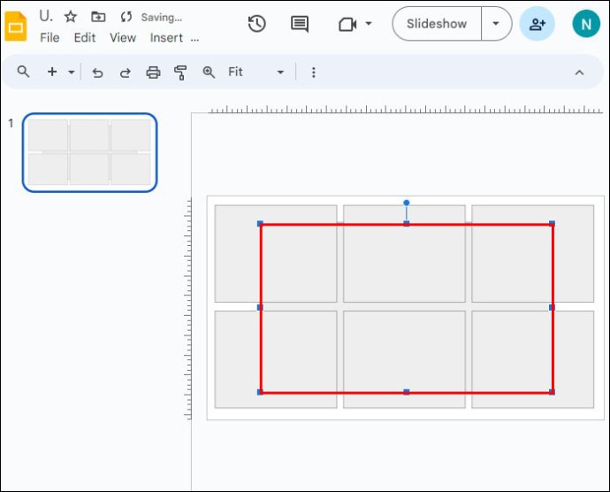Click the Saving... status text
Screen dimensions: 610x492
162,18
